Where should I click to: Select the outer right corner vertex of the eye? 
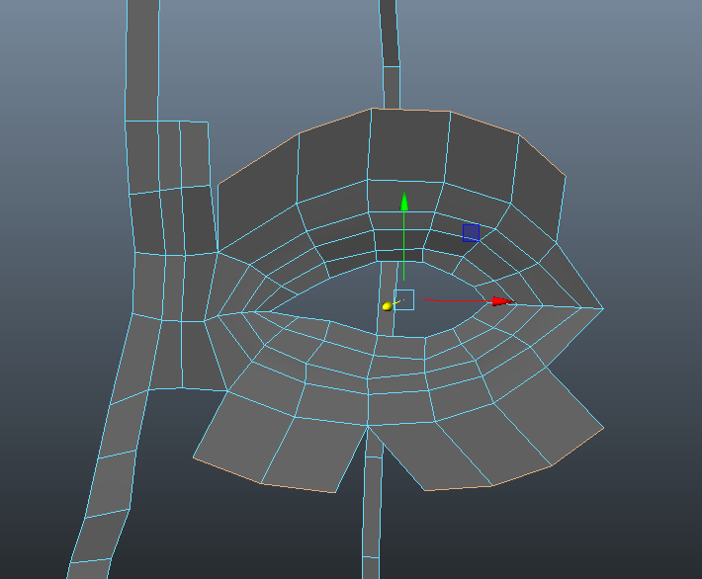click(x=602, y=308)
